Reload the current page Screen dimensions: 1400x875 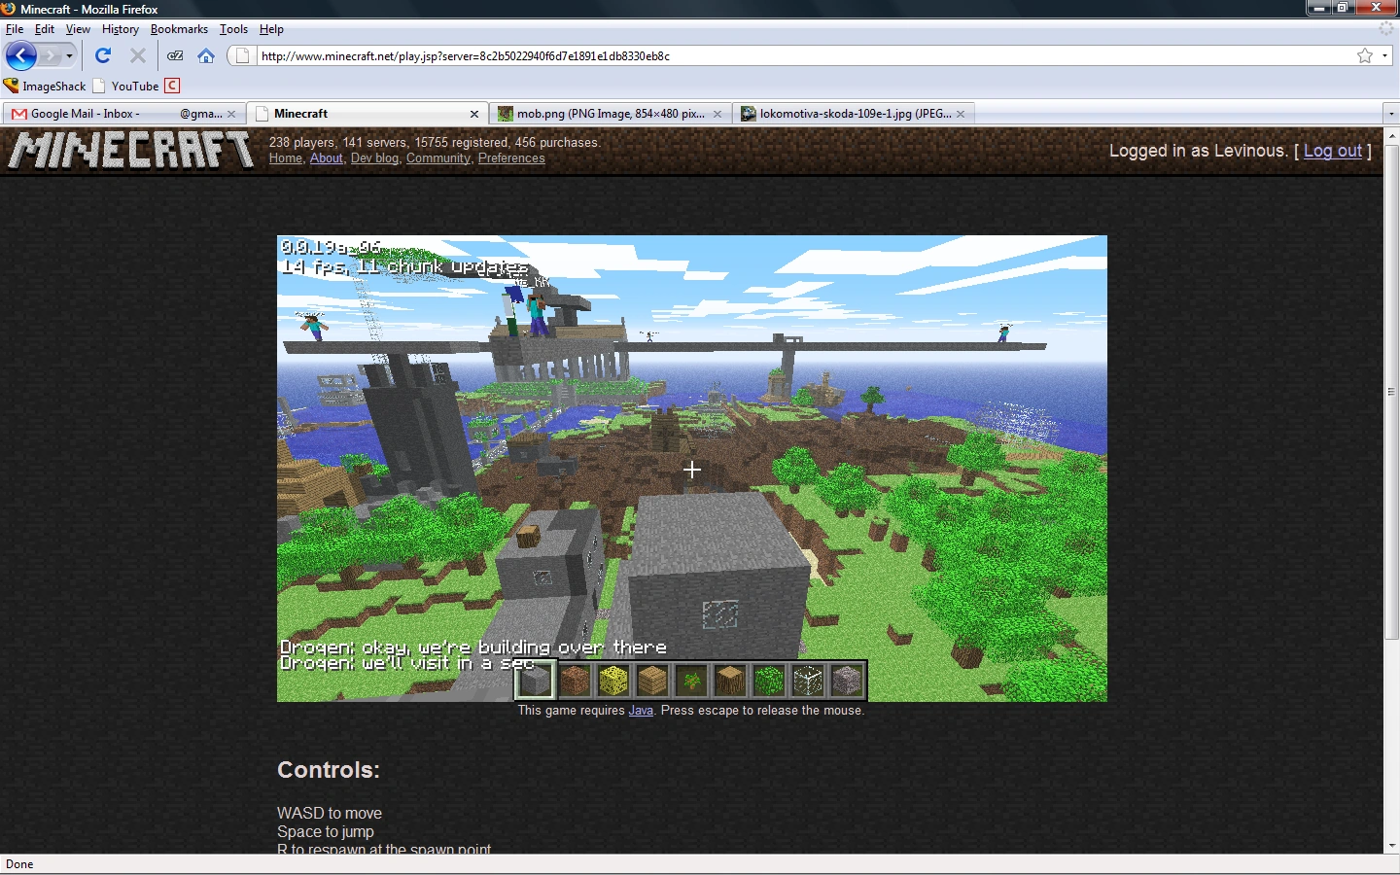pos(103,55)
